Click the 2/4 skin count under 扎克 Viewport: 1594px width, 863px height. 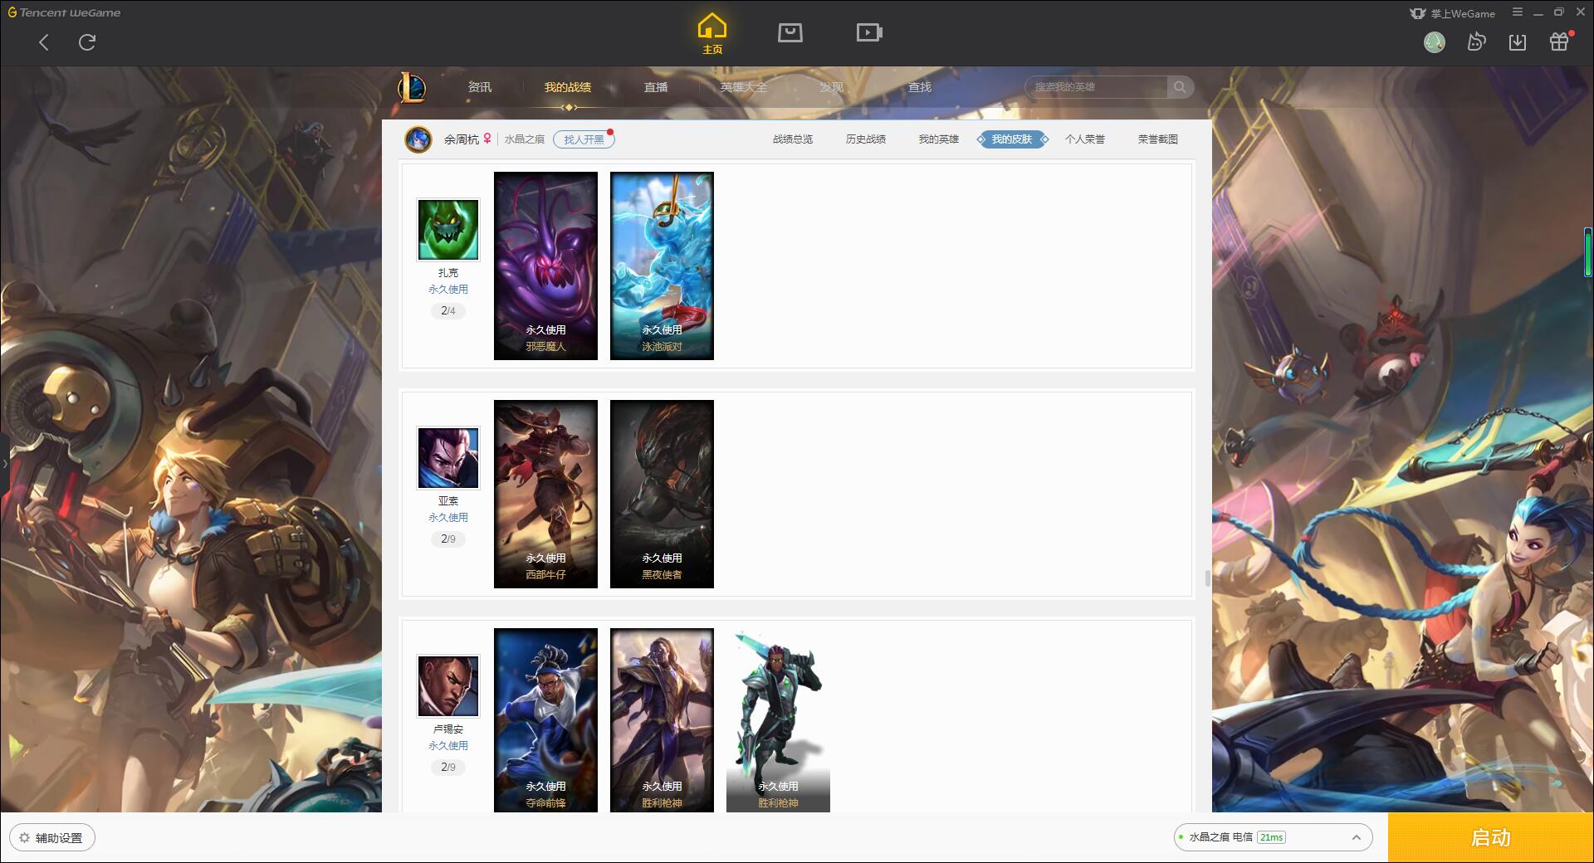click(448, 311)
